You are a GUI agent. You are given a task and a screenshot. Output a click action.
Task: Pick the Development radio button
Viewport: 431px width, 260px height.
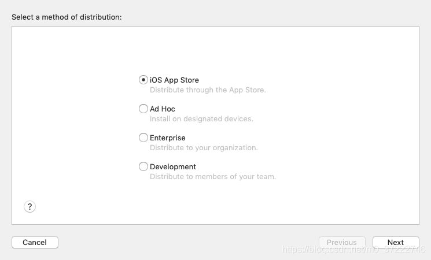click(143, 166)
